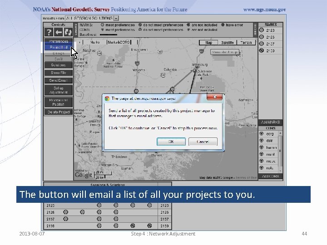Open the help question mark icon

coord(49,32)
